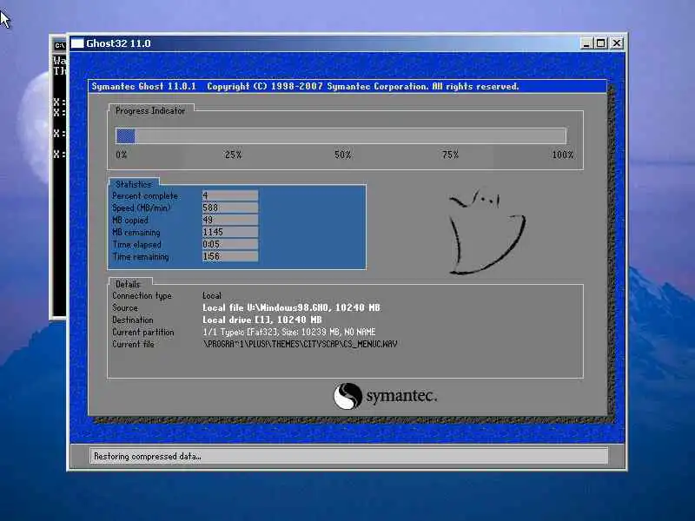695x521 pixels.
Task: Click the Destination label in Details
Action: [x=133, y=320]
